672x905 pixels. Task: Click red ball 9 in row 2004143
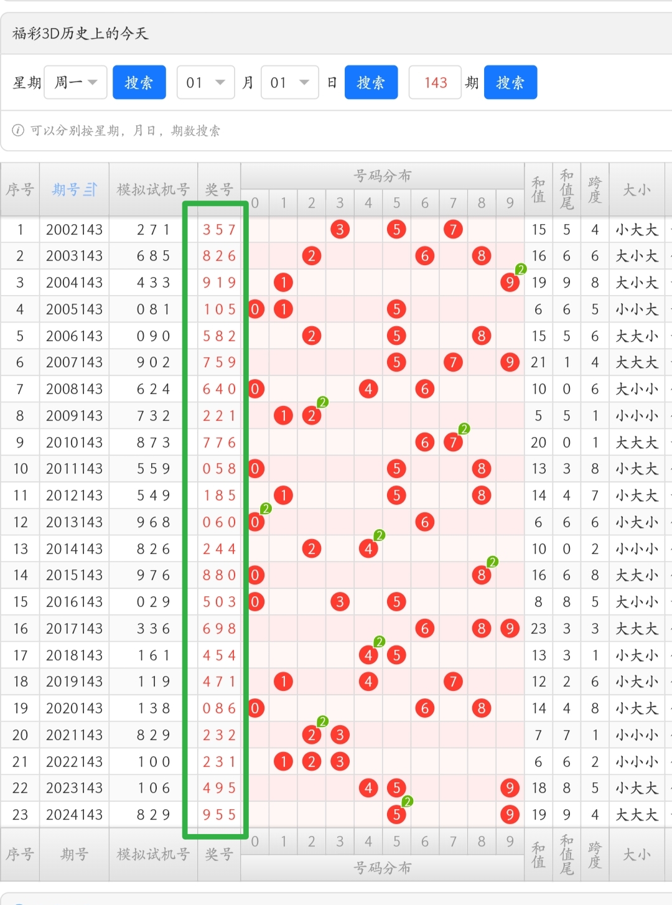pyautogui.click(x=510, y=283)
